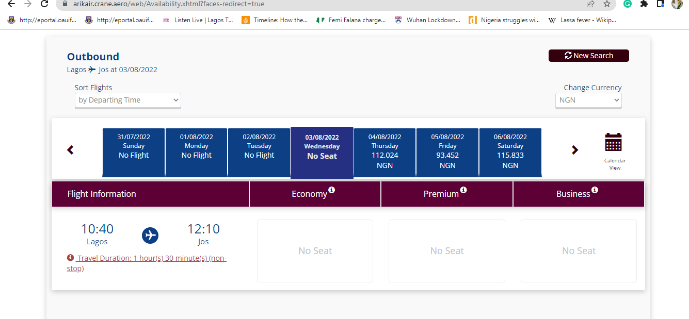Go back using browser back arrow
Viewport: 689px width, 319px height.
[x=11, y=4]
